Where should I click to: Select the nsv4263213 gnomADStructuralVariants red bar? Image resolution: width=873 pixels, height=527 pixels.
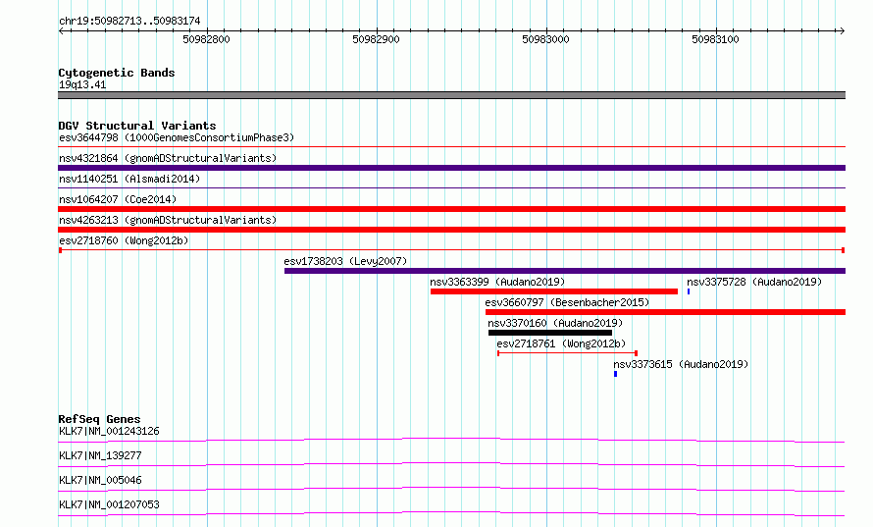click(451, 230)
